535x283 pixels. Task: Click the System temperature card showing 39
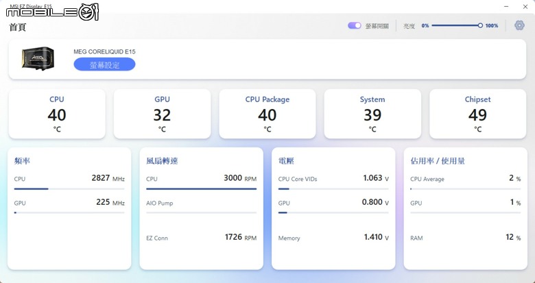372,114
